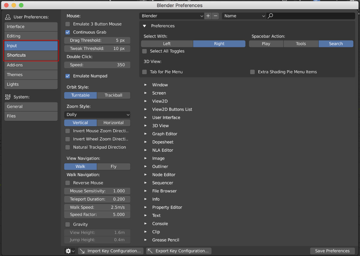Click the Drag Threshold value field
This screenshot has width=360, height=256.
pyautogui.click(x=97, y=40)
